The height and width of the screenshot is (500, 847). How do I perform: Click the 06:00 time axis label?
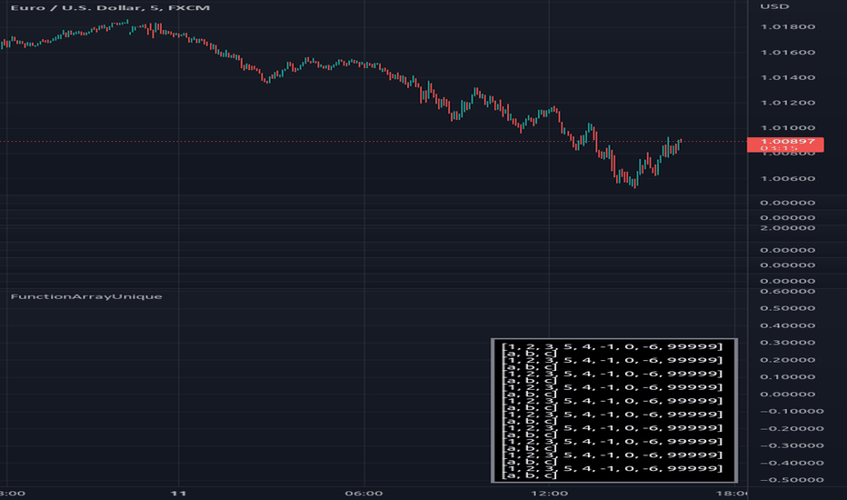pyautogui.click(x=364, y=494)
